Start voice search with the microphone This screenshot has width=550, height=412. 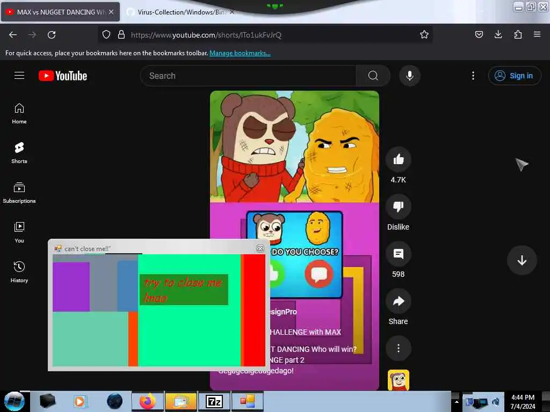coord(410,76)
